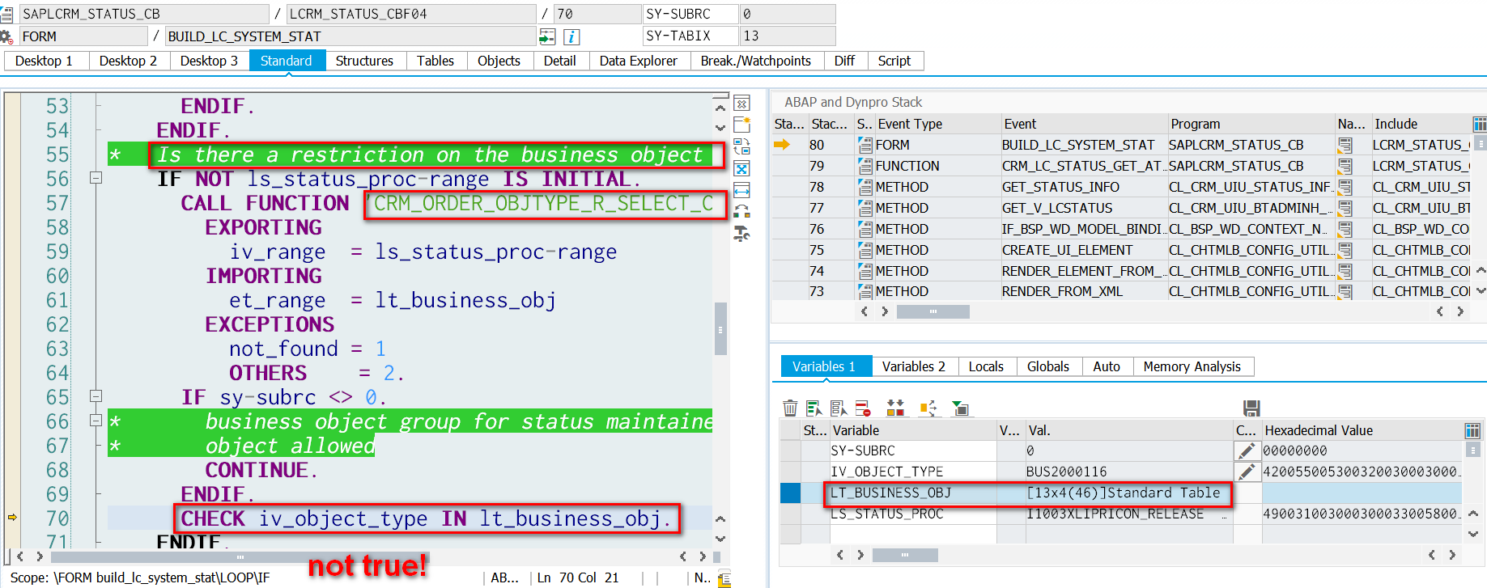Delete variable using the trash icon
Image resolution: width=1487 pixels, height=588 pixels.
pyautogui.click(x=790, y=408)
